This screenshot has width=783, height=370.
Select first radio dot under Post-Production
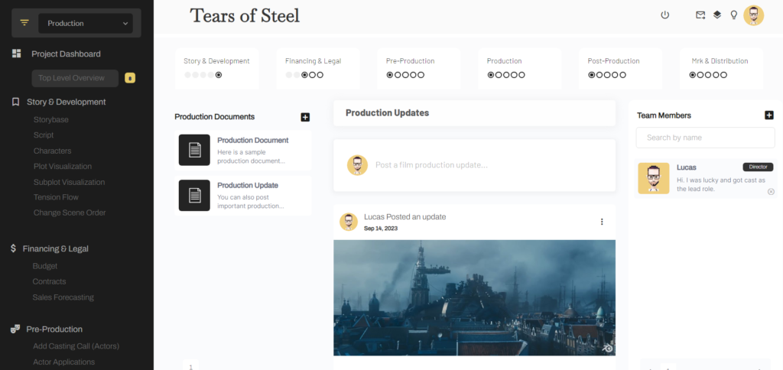(x=592, y=75)
